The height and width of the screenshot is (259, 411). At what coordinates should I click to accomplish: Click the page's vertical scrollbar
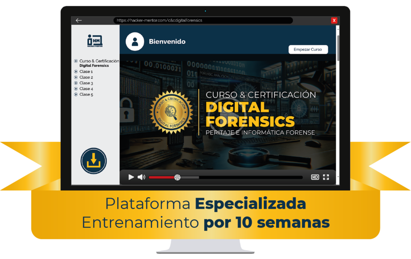pos(338,48)
